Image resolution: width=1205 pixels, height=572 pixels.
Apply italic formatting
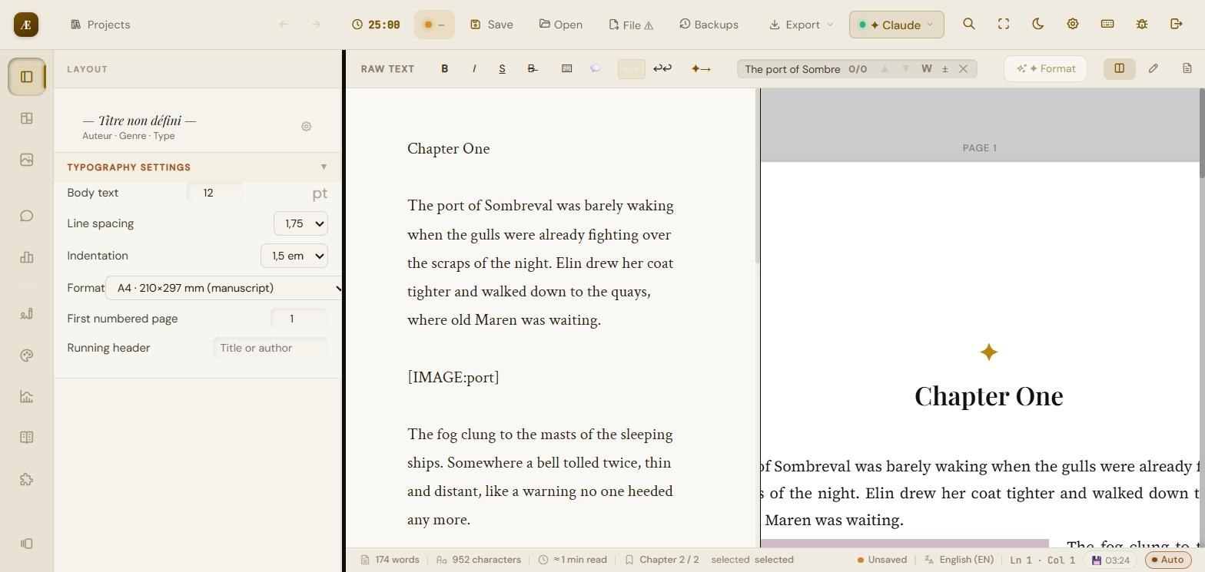pyautogui.click(x=474, y=69)
